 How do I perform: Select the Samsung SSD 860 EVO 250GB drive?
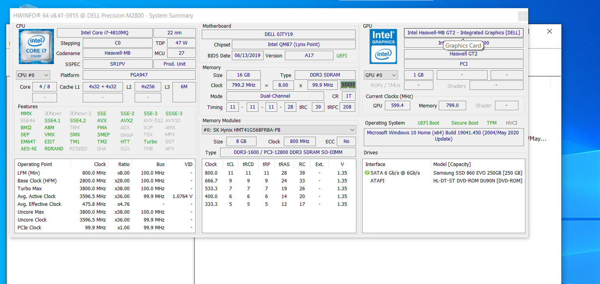[x=477, y=173]
